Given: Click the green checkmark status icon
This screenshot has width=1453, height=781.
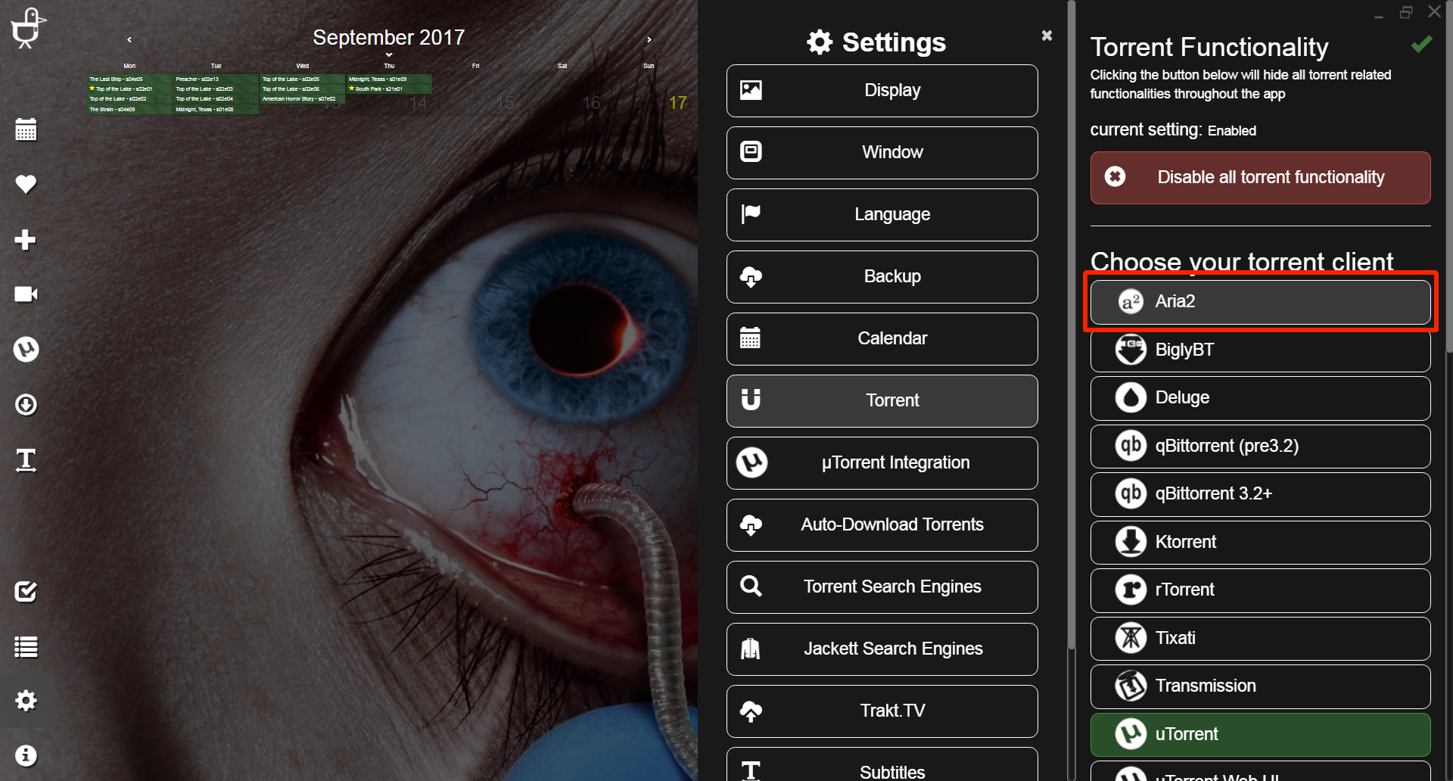Looking at the screenshot, I should point(1421,45).
